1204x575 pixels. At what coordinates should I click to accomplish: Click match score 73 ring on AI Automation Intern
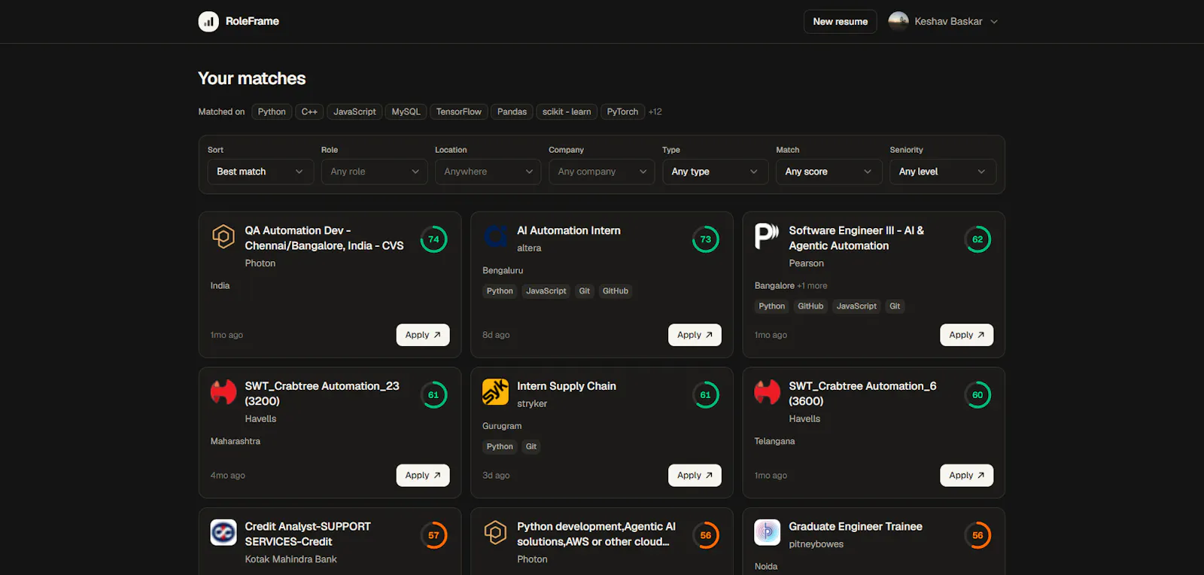(x=706, y=239)
